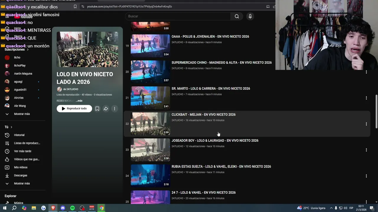Open 24 7 - LOLO & VAHEL title

pos(203,193)
